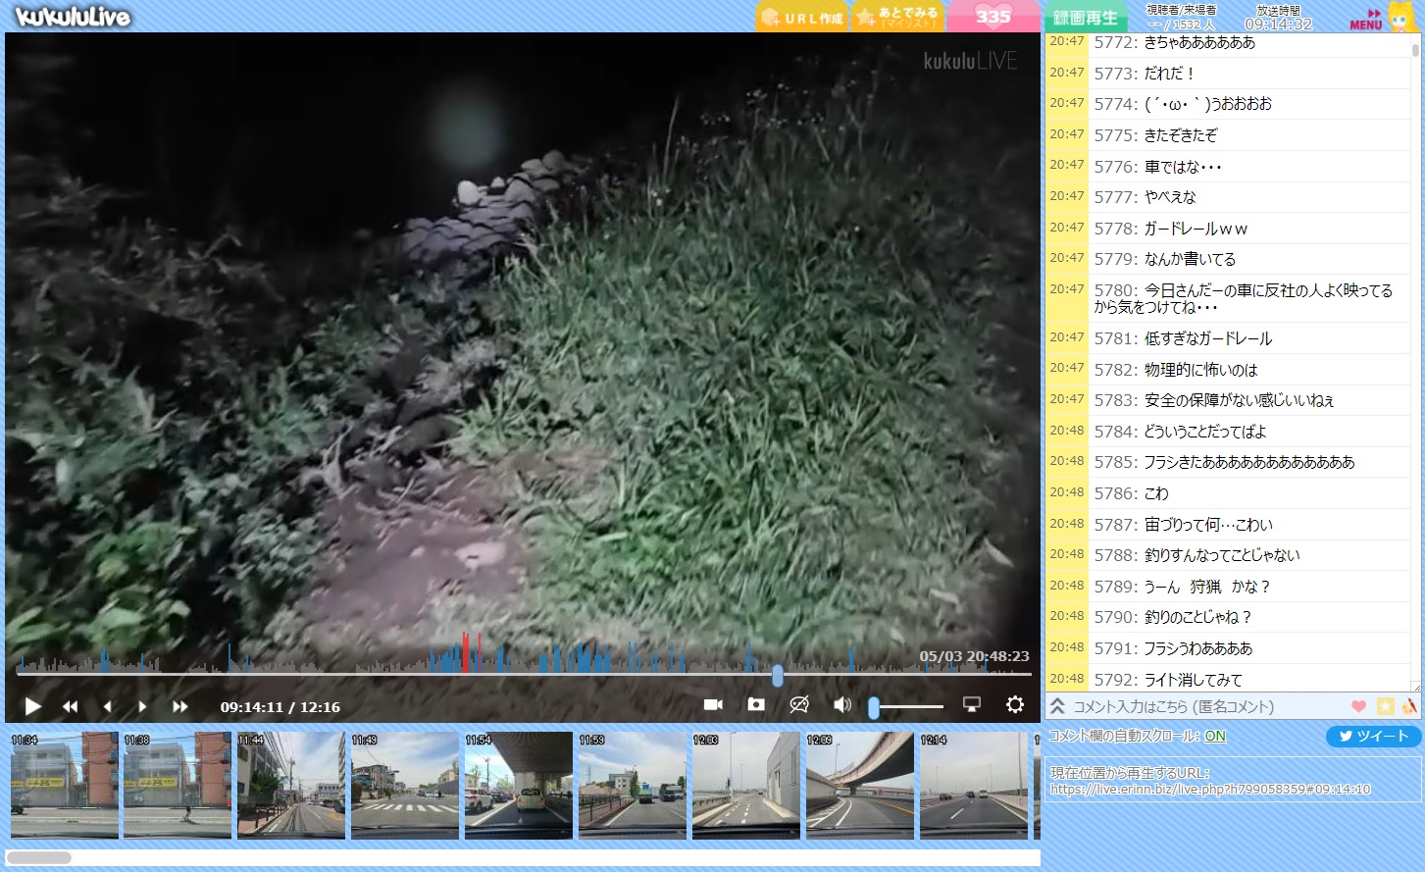The image size is (1425, 872).
Task: Mute audio using the speaker icon
Action: pos(841,704)
